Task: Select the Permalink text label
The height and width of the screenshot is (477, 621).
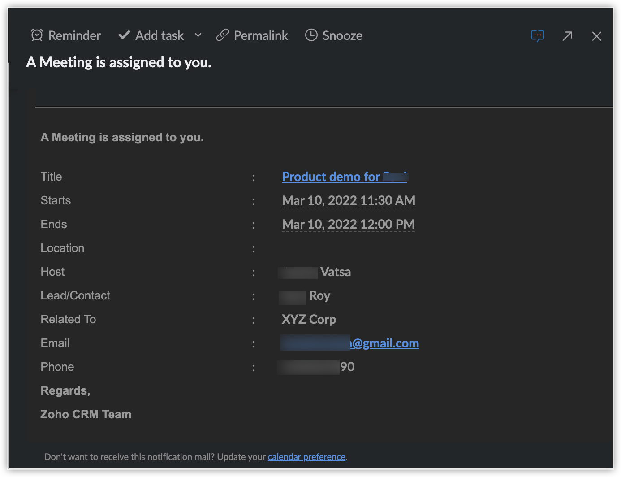Action: [261, 35]
